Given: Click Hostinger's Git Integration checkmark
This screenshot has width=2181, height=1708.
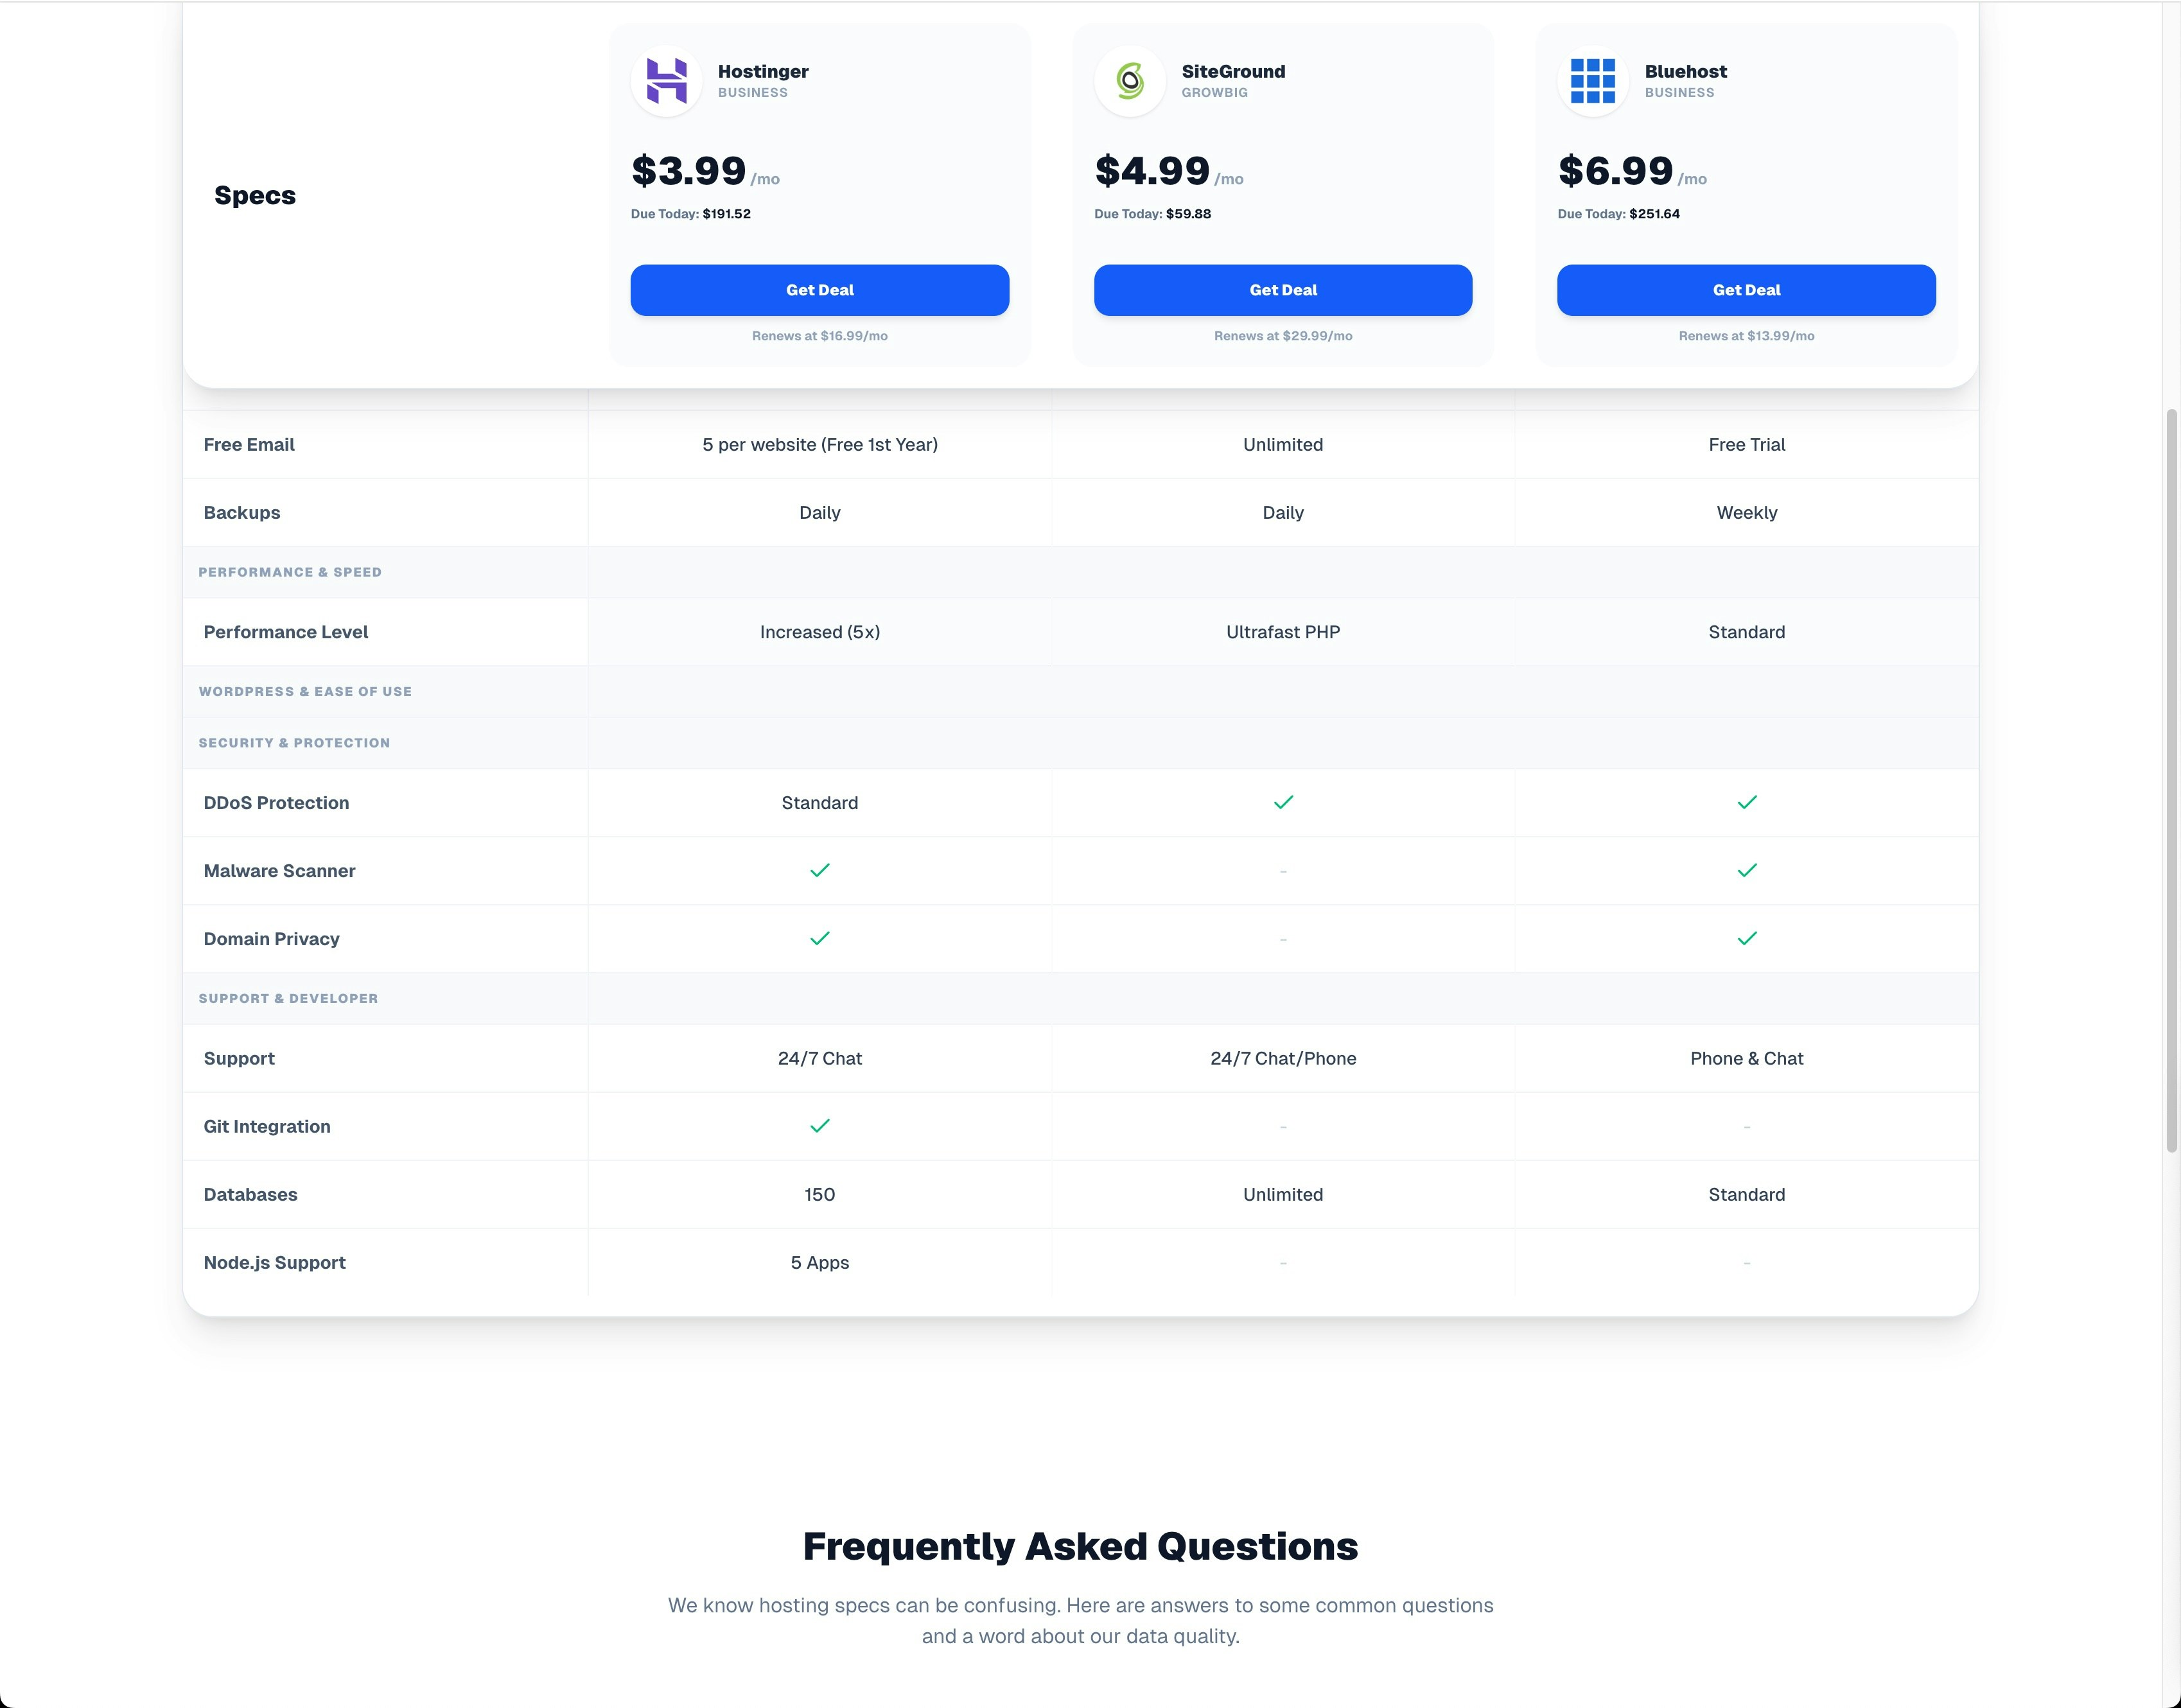Looking at the screenshot, I should click(819, 1126).
